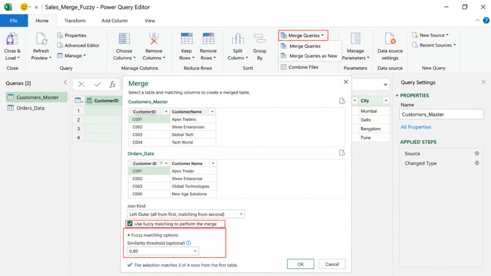
Task: Click the formula bar fx icon
Action: click(x=112, y=84)
